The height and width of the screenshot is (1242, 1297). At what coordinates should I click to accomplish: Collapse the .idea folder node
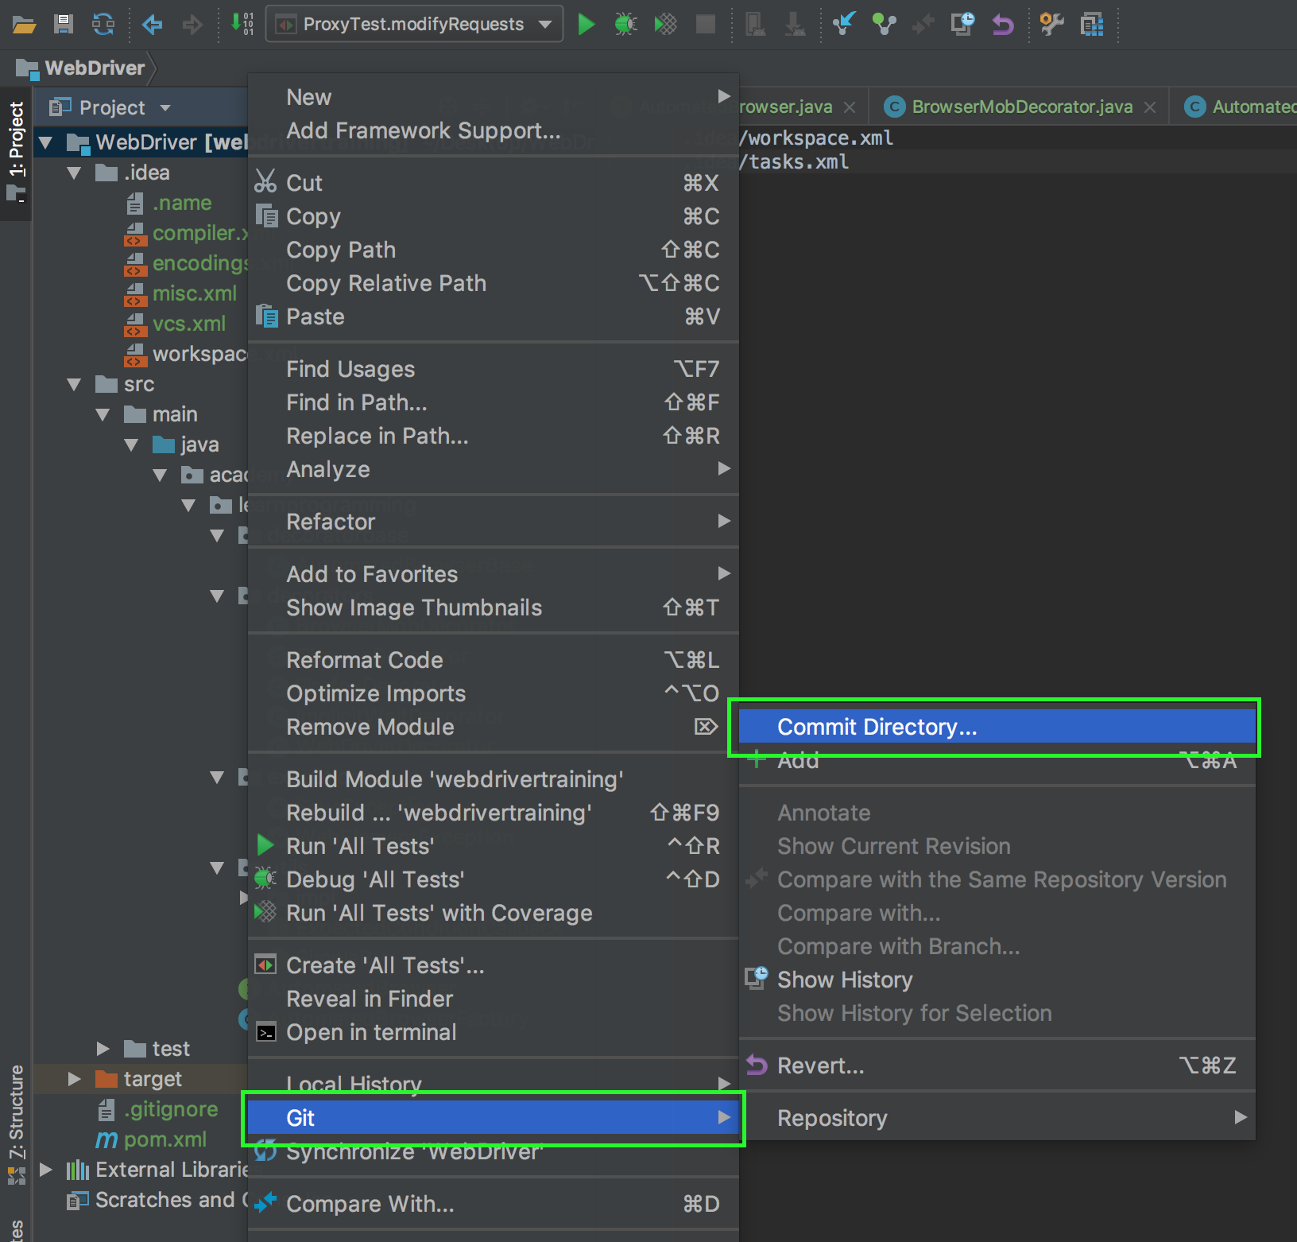point(75,173)
